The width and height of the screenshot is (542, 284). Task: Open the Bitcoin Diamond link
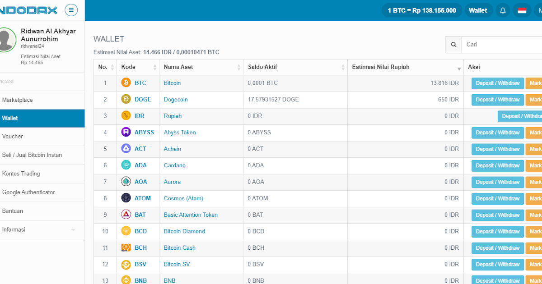(184, 231)
